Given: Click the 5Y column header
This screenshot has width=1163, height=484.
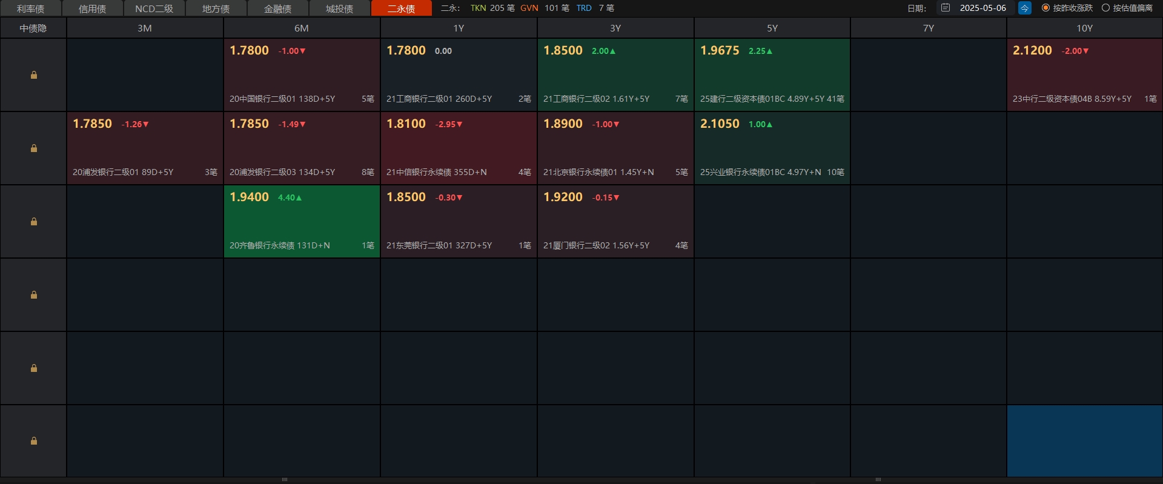Looking at the screenshot, I should point(772,28).
